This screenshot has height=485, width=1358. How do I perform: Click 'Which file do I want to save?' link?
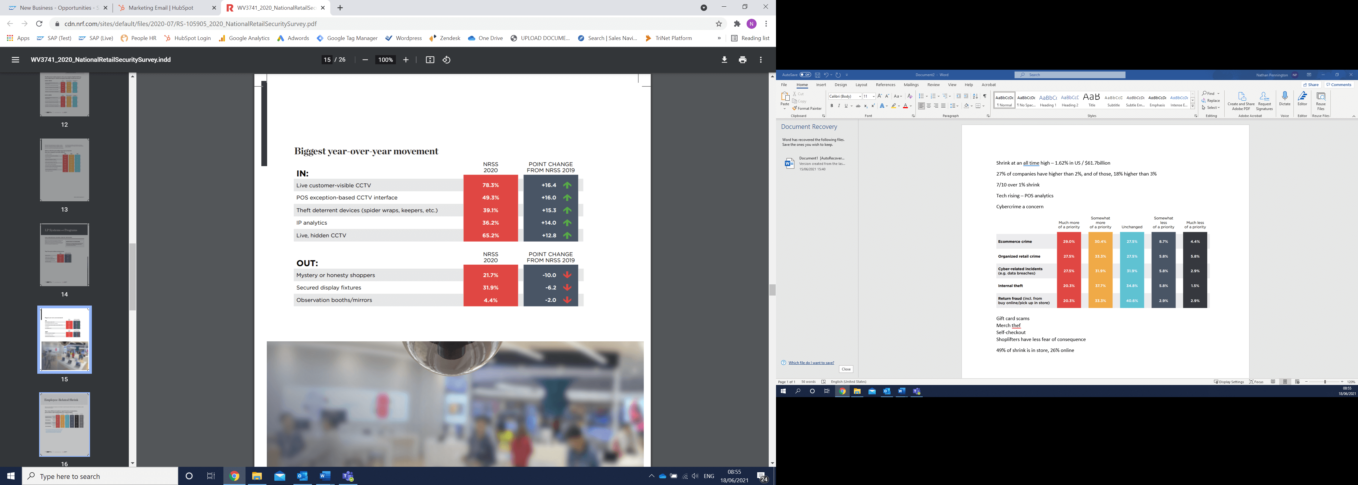[811, 363]
